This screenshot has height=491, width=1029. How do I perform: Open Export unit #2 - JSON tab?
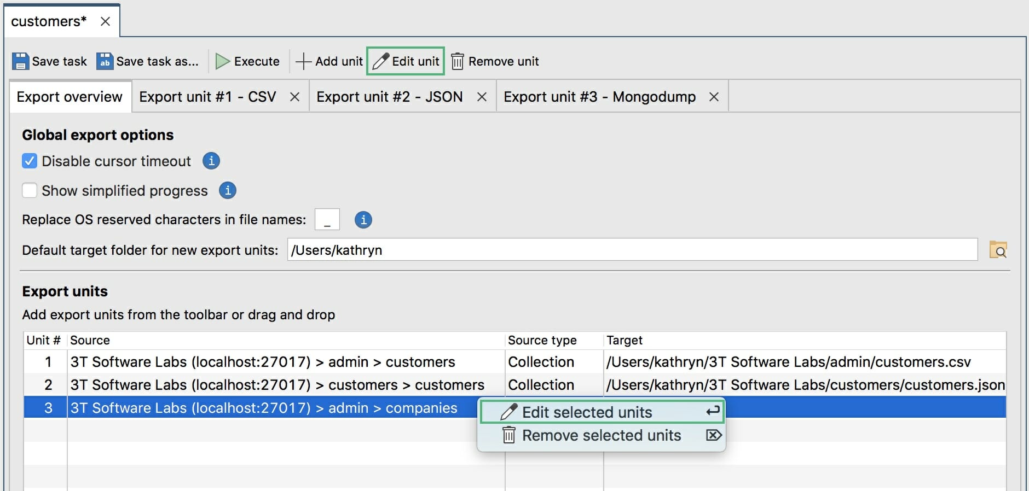point(389,97)
